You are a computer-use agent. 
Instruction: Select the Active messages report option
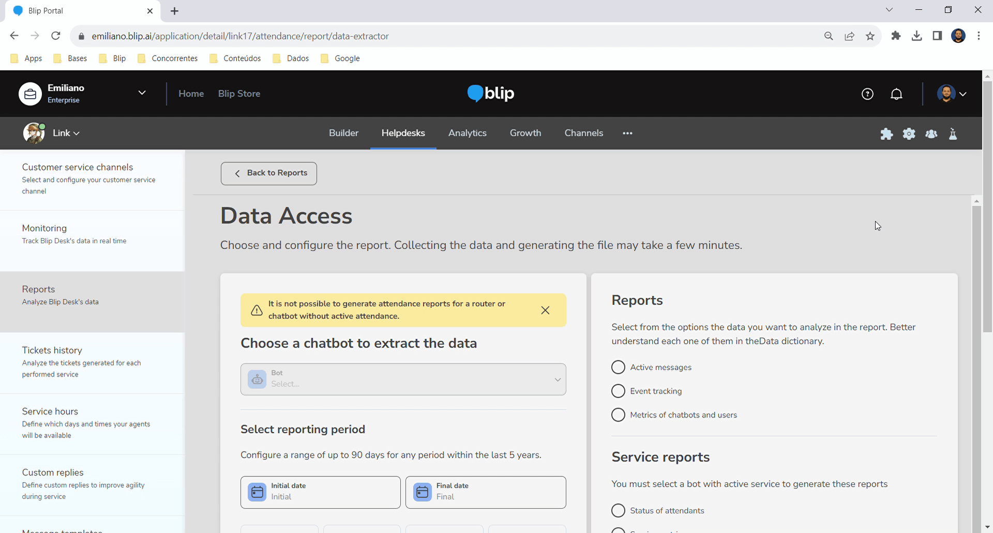(618, 367)
